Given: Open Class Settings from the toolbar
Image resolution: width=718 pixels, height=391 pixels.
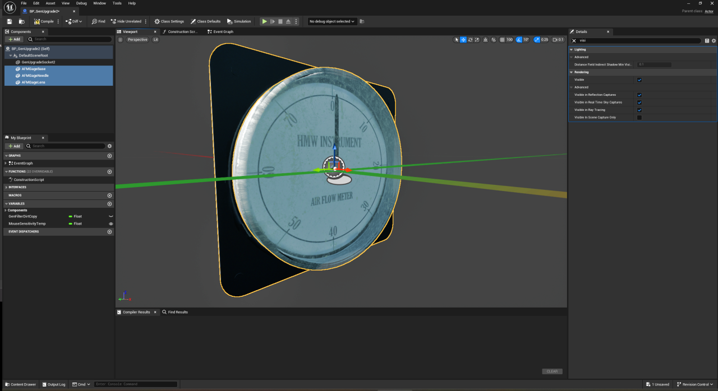Looking at the screenshot, I should (169, 21).
